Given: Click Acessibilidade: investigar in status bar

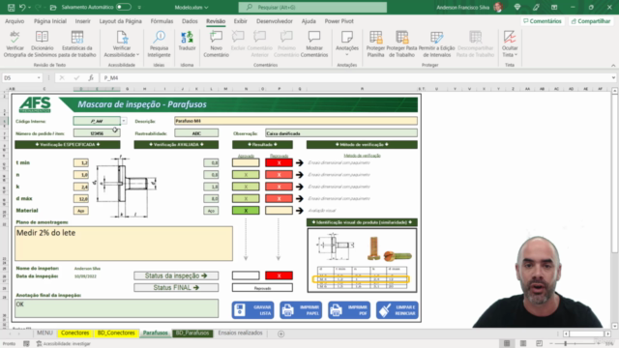Looking at the screenshot, I should [x=64, y=344].
